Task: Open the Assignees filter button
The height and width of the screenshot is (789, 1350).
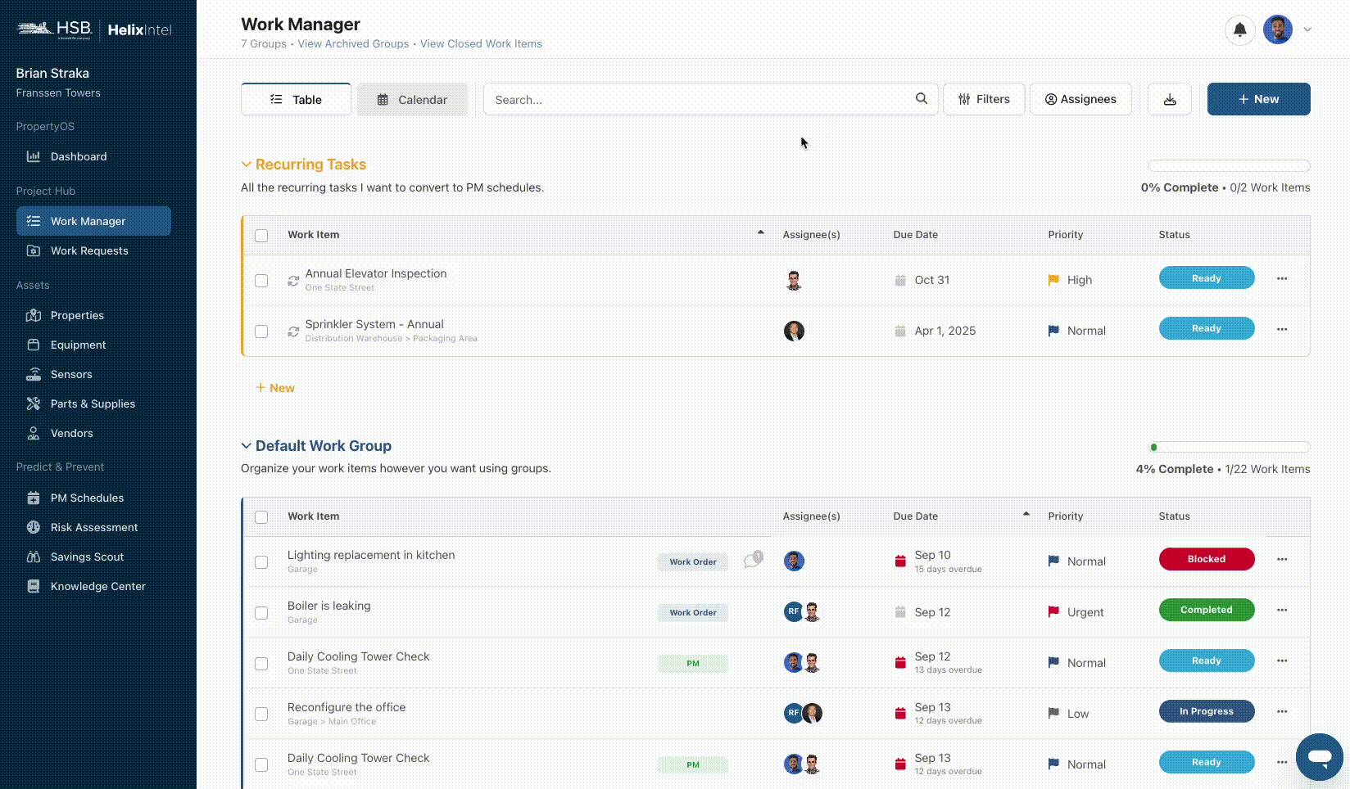Action: (x=1080, y=99)
